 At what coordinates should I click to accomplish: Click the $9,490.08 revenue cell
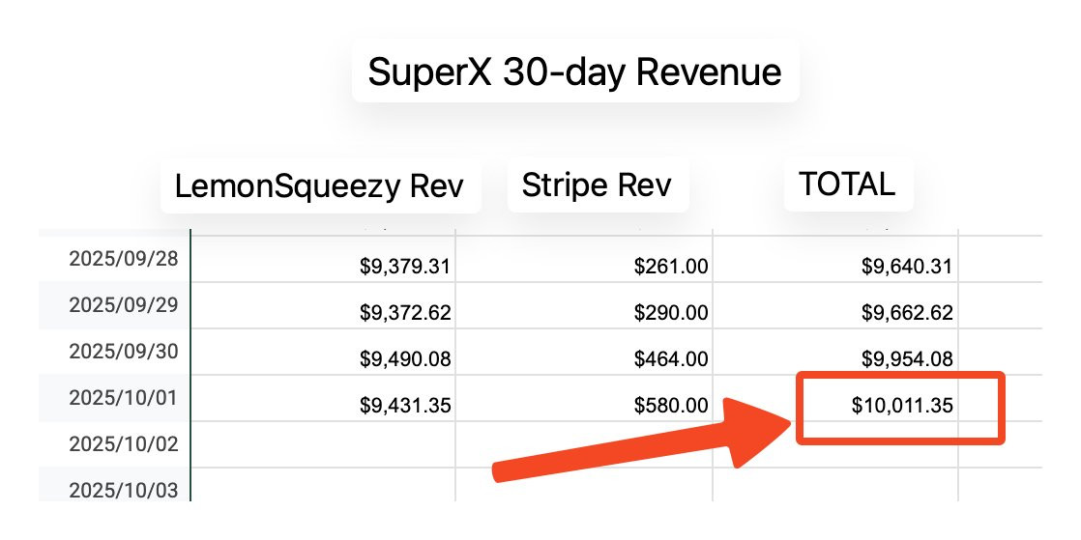[x=405, y=359]
